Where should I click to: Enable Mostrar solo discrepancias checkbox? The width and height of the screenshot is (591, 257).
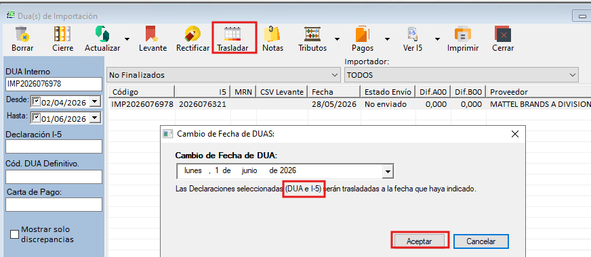[14, 235]
